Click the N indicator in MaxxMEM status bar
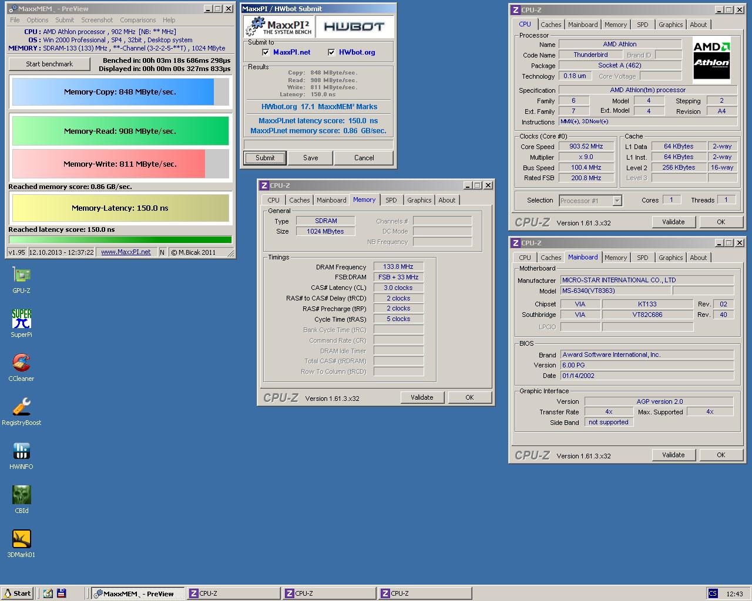This screenshot has height=601, width=752. [x=162, y=252]
